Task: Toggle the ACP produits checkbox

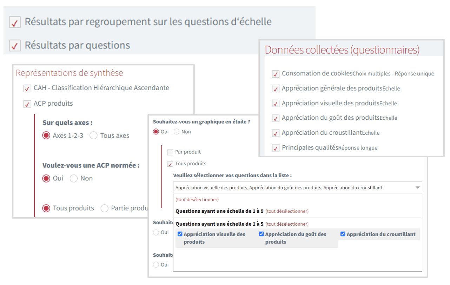Action: click(27, 104)
